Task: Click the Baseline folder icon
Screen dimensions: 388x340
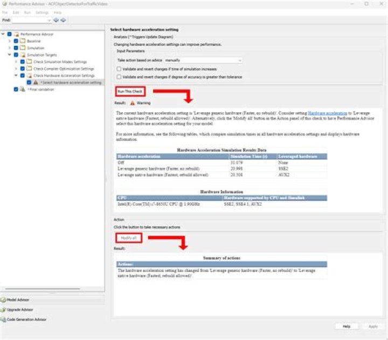Action: [23, 41]
